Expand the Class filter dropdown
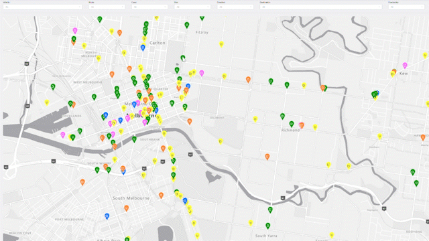This screenshot has height=241, width=429. pyautogui.click(x=149, y=7)
